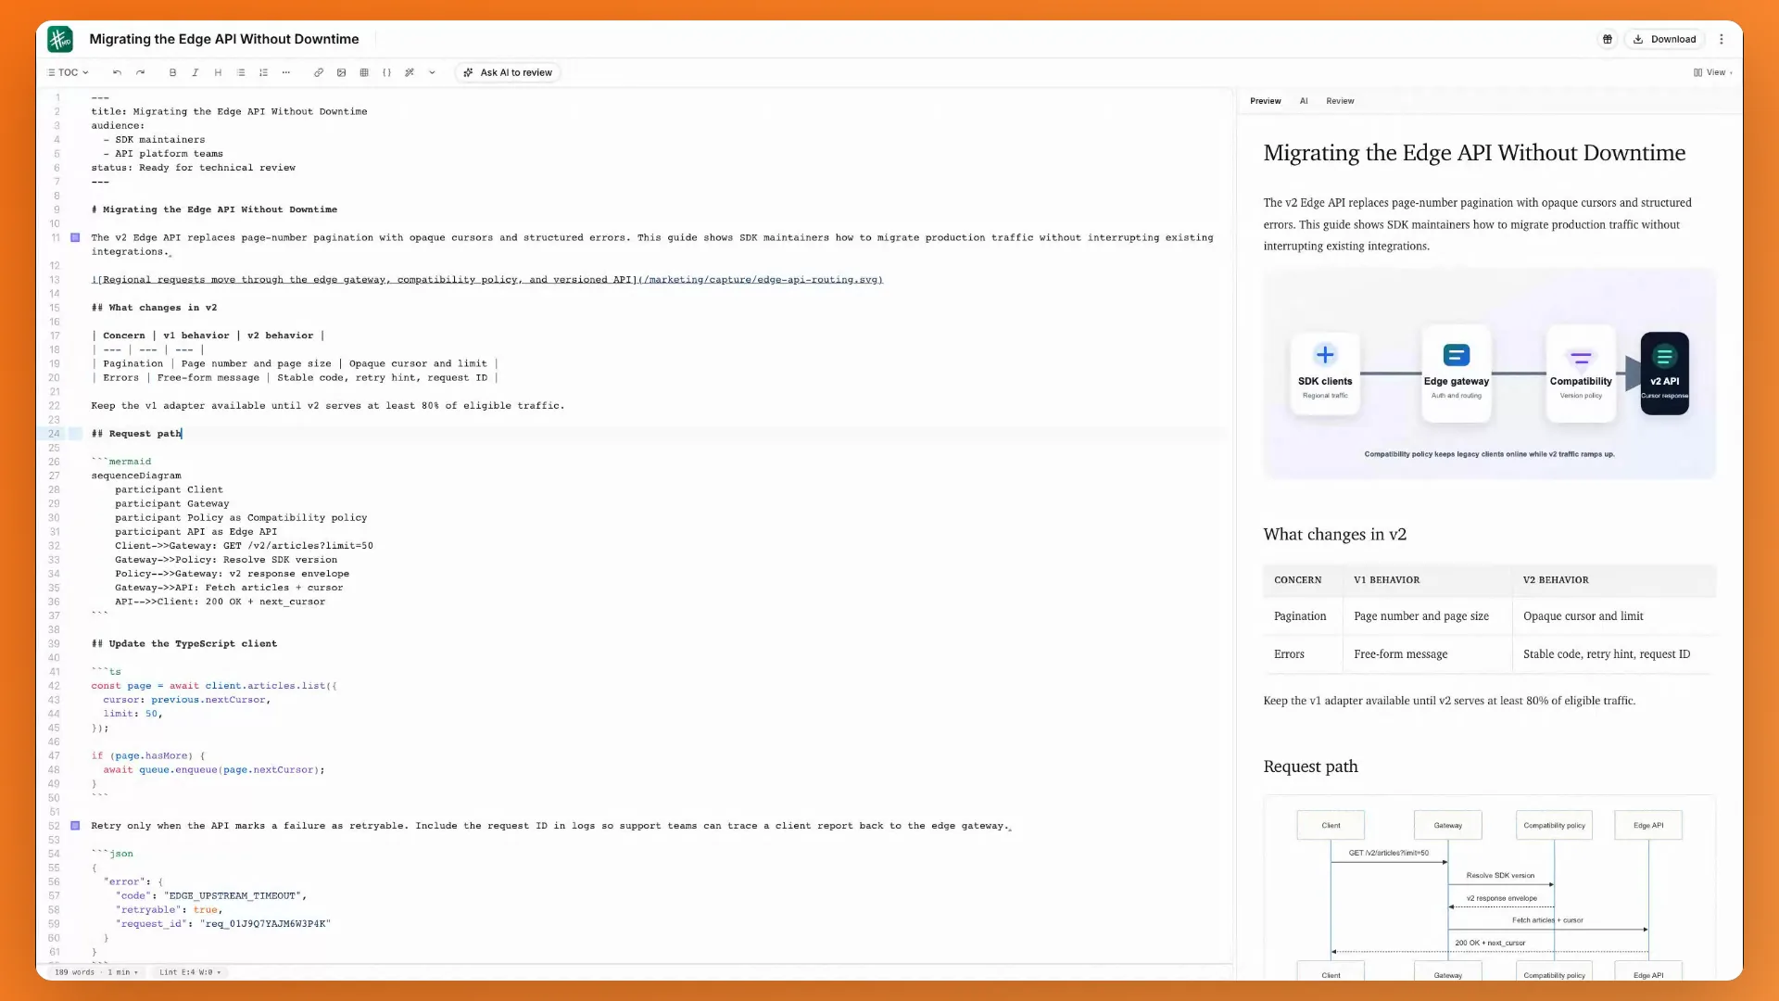Open the chevron dropdown next to the wand
This screenshot has width=1779, height=1001.
[432, 72]
